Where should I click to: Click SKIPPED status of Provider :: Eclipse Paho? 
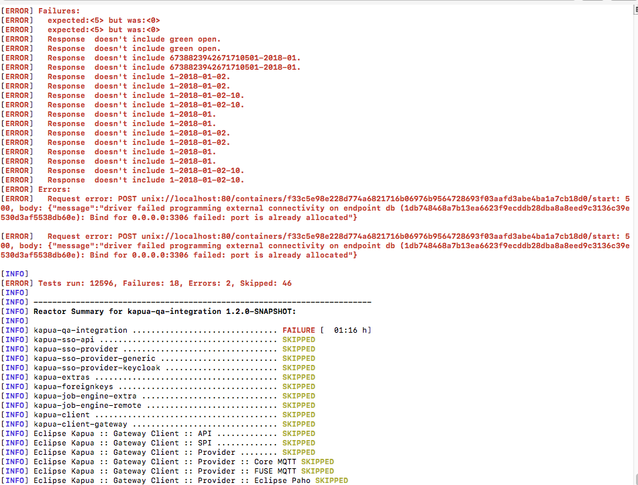pyautogui.click(x=331, y=480)
